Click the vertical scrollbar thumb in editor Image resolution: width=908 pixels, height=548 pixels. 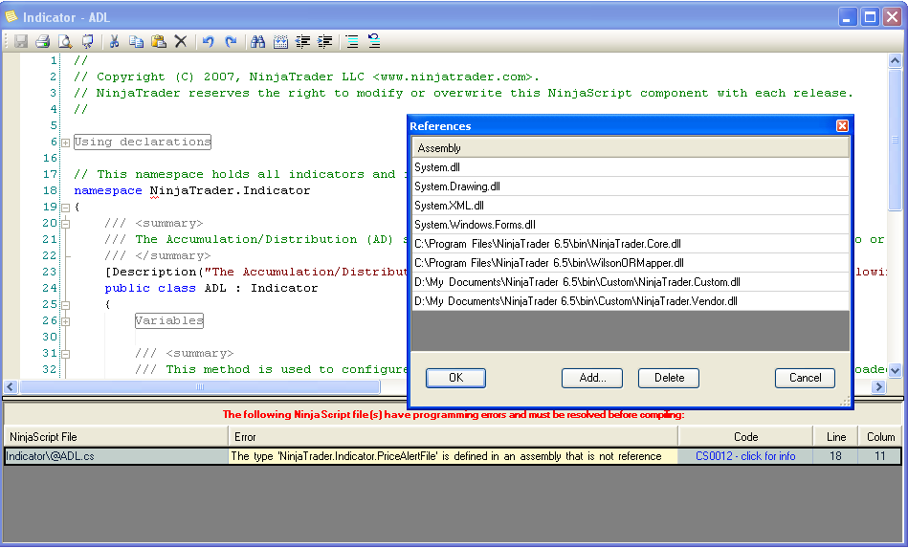click(x=895, y=140)
